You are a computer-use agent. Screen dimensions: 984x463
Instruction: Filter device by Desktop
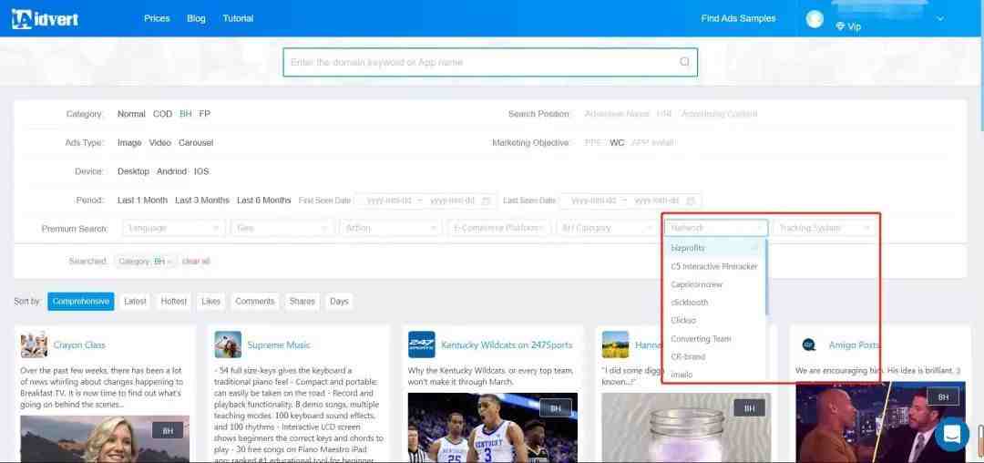coord(134,171)
